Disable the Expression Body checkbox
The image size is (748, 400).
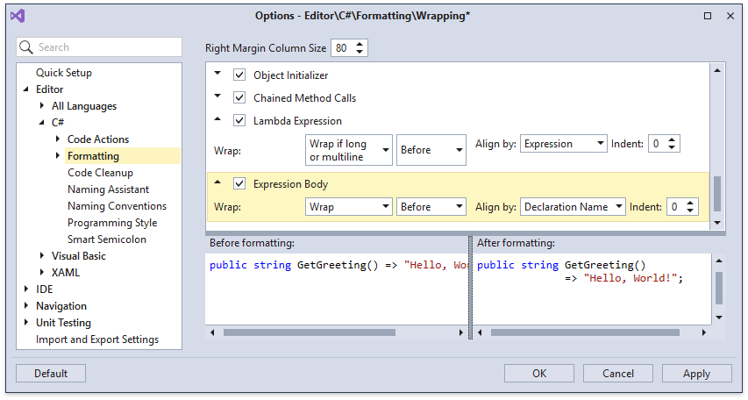pos(239,184)
